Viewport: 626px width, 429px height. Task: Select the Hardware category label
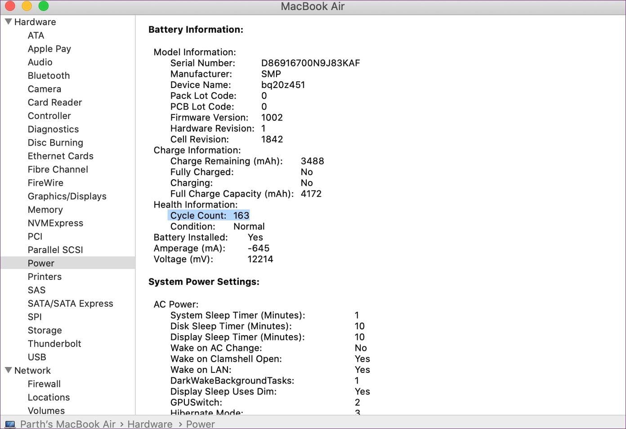pos(35,22)
